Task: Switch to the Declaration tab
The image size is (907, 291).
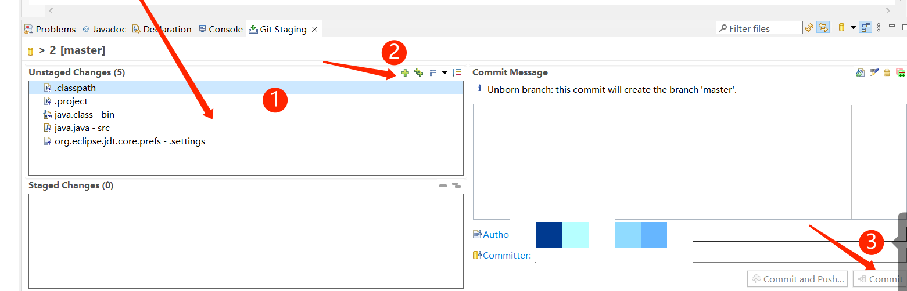Action: click(162, 29)
